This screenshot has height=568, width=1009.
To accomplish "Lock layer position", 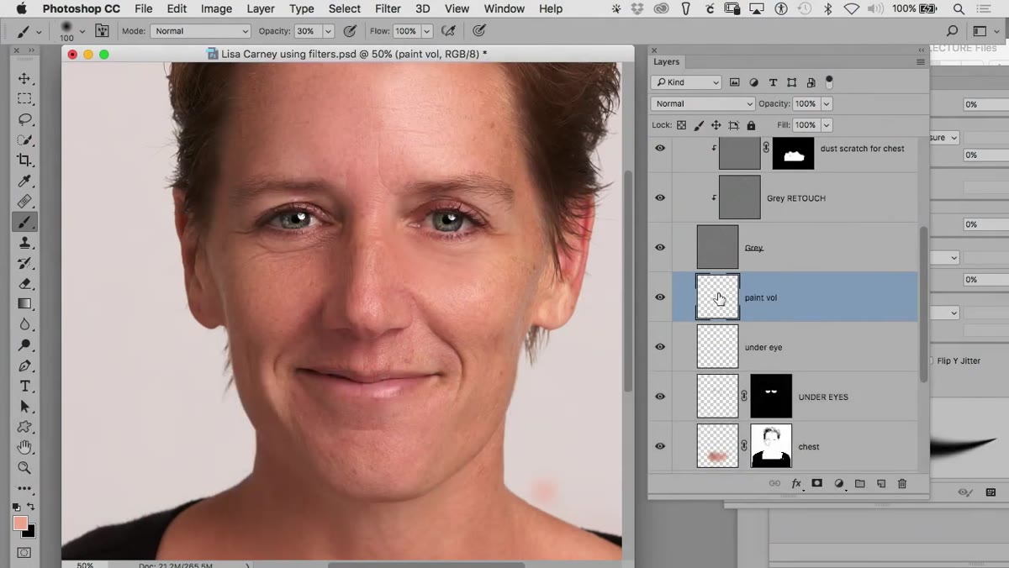I will click(x=716, y=125).
